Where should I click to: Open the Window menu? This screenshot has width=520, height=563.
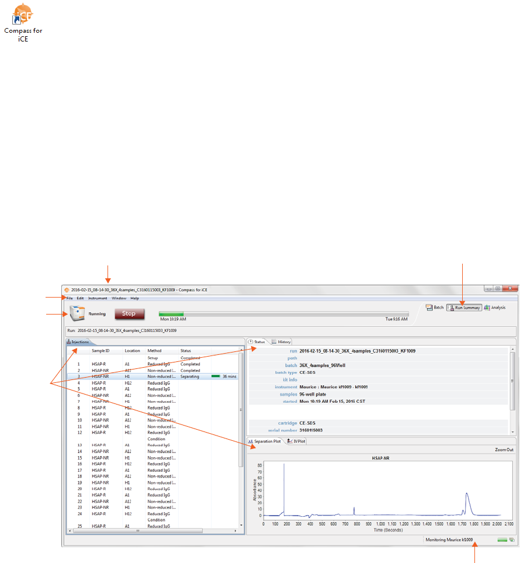pyautogui.click(x=119, y=298)
